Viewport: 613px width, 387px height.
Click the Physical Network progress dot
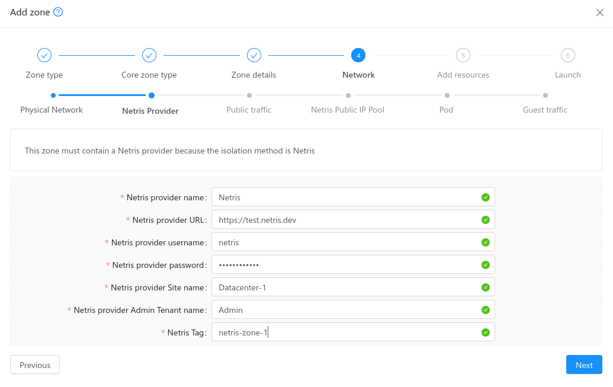point(53,95)
